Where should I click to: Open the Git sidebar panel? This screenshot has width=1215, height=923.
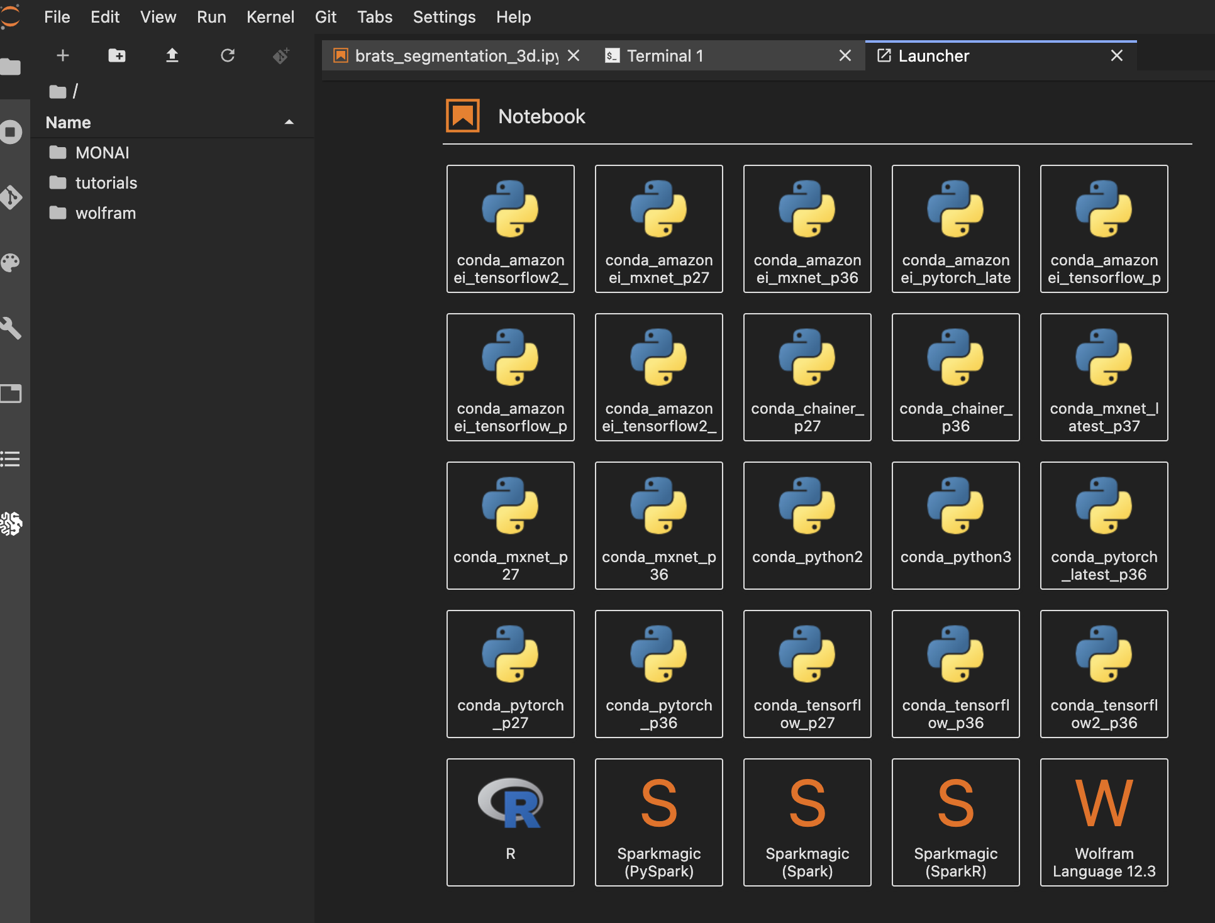[11, 197]
